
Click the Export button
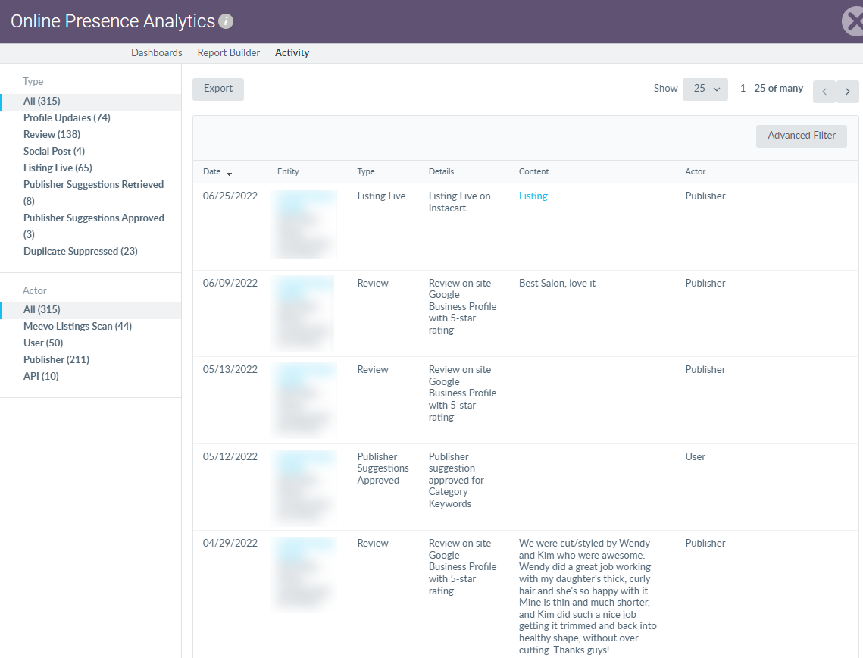point(218,89)
